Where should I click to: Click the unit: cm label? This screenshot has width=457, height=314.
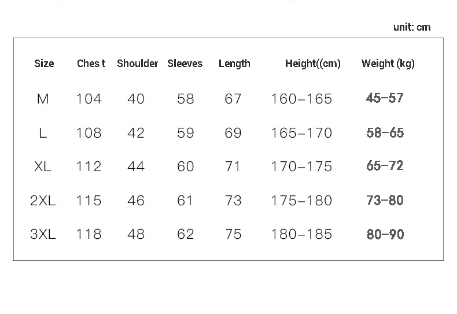[412, 27]
